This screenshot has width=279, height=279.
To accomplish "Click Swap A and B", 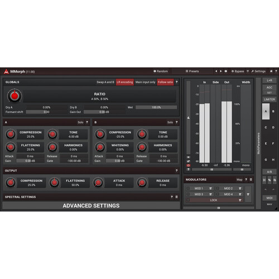I will pyautogui.click(x=105, y=82).
